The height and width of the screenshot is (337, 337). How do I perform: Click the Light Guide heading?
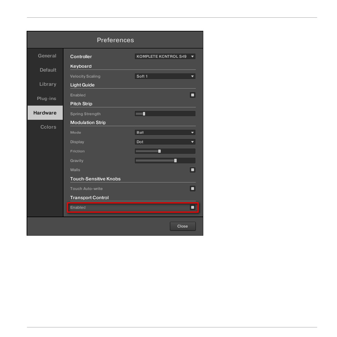point(82,85)
